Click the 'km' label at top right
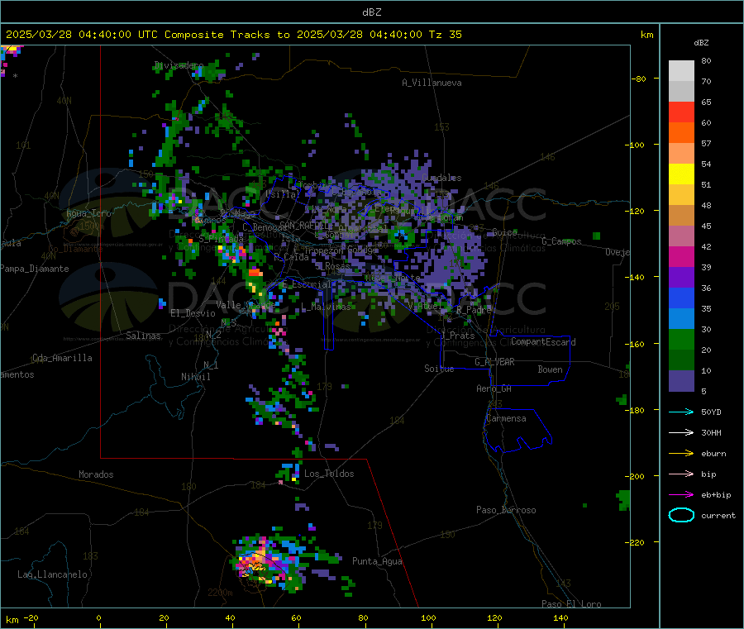The width and height of the screenshot is (744, 629). (646, 35)
